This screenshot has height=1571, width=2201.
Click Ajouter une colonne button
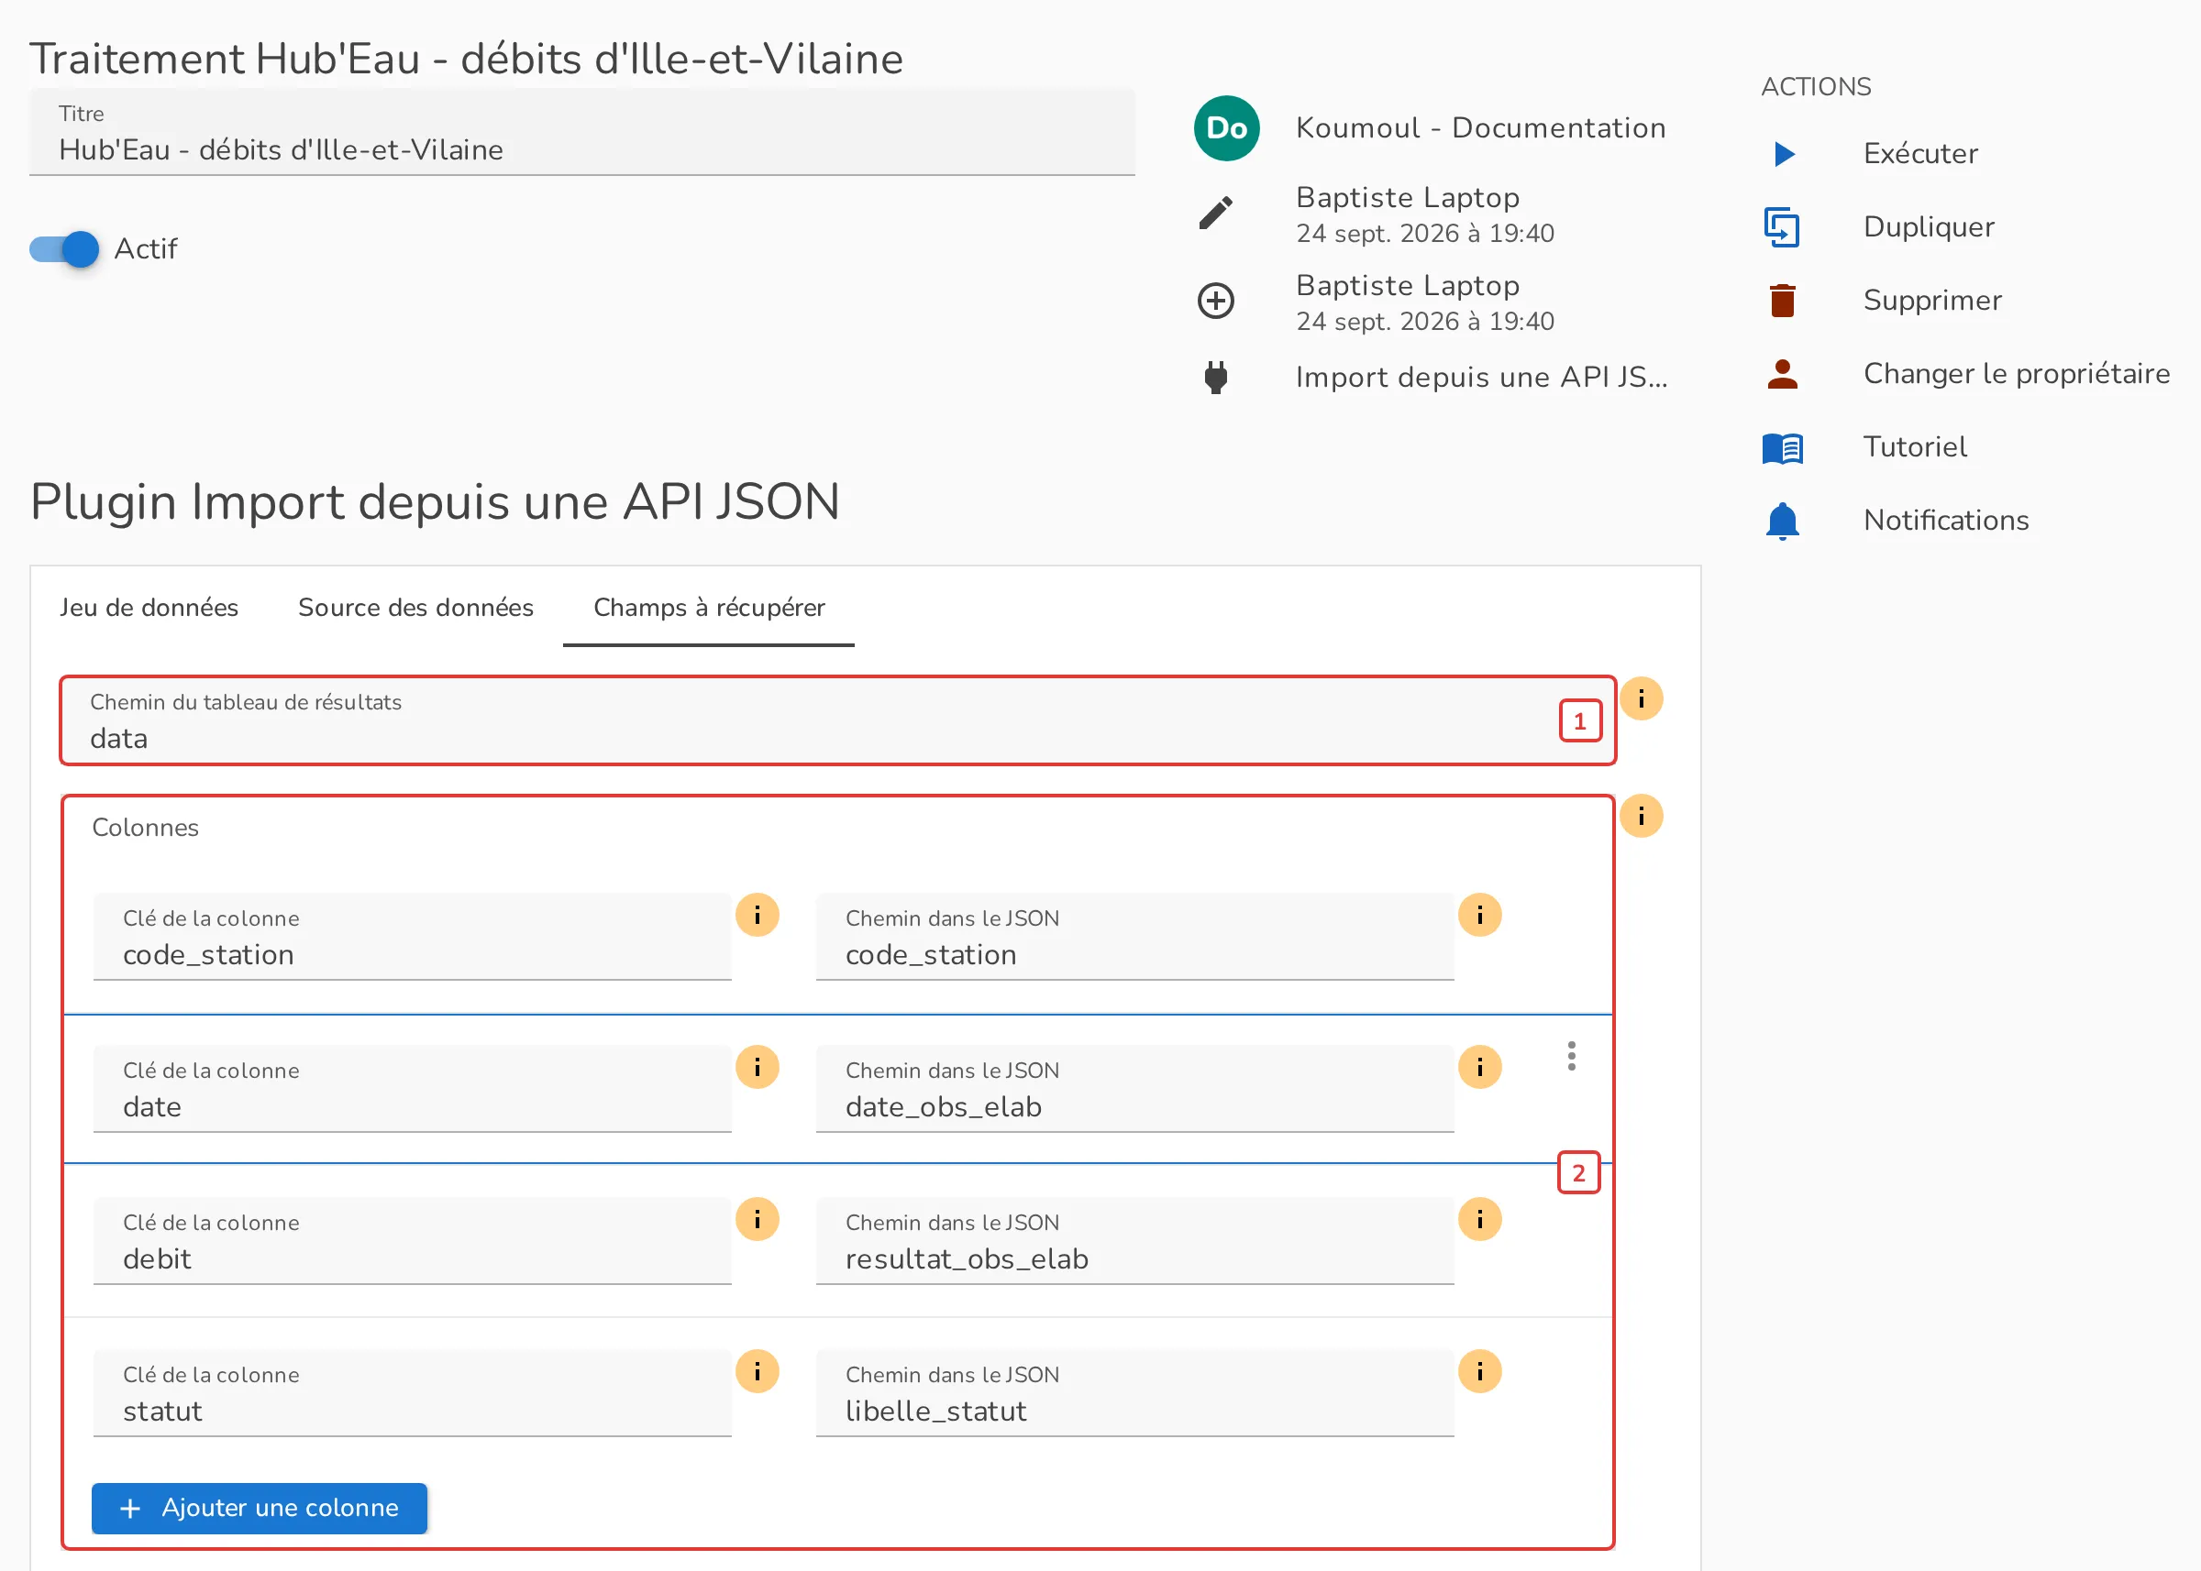[x=260, y=1508]
